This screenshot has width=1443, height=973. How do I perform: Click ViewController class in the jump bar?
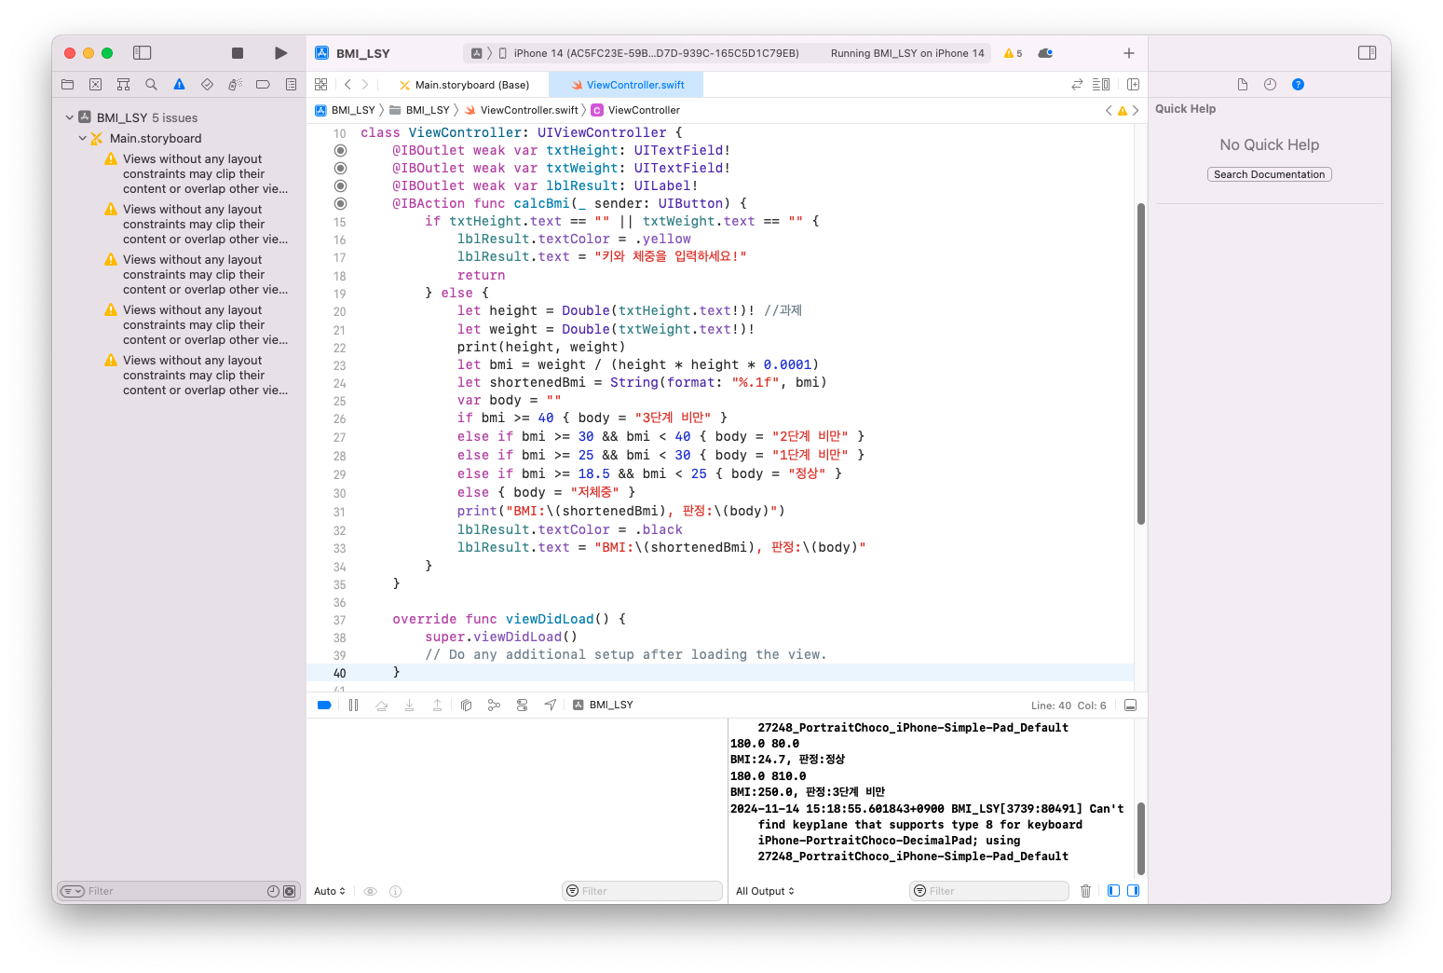click(x=635, y=110)
